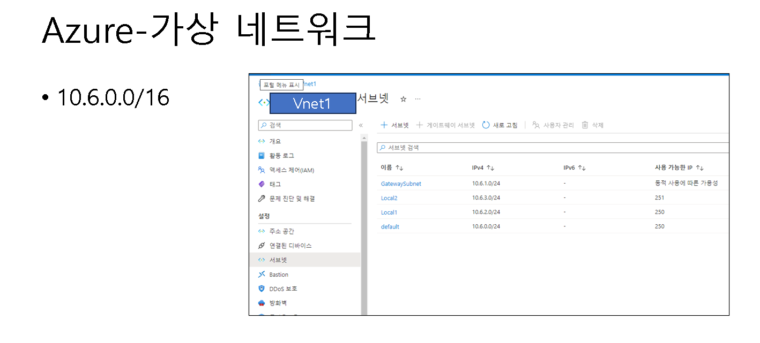Open the Local2 subnet link
Screen dimensions: 760x343
point(389,198)
